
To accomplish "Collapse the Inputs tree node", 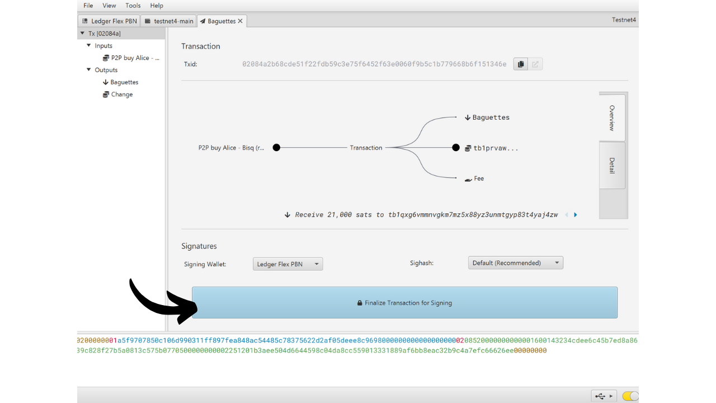I will point(89,46).
